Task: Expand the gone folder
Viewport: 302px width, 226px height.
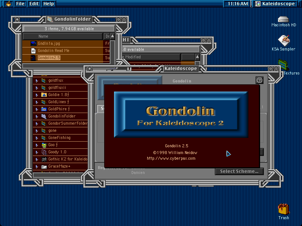Action: tap(37, 131)
